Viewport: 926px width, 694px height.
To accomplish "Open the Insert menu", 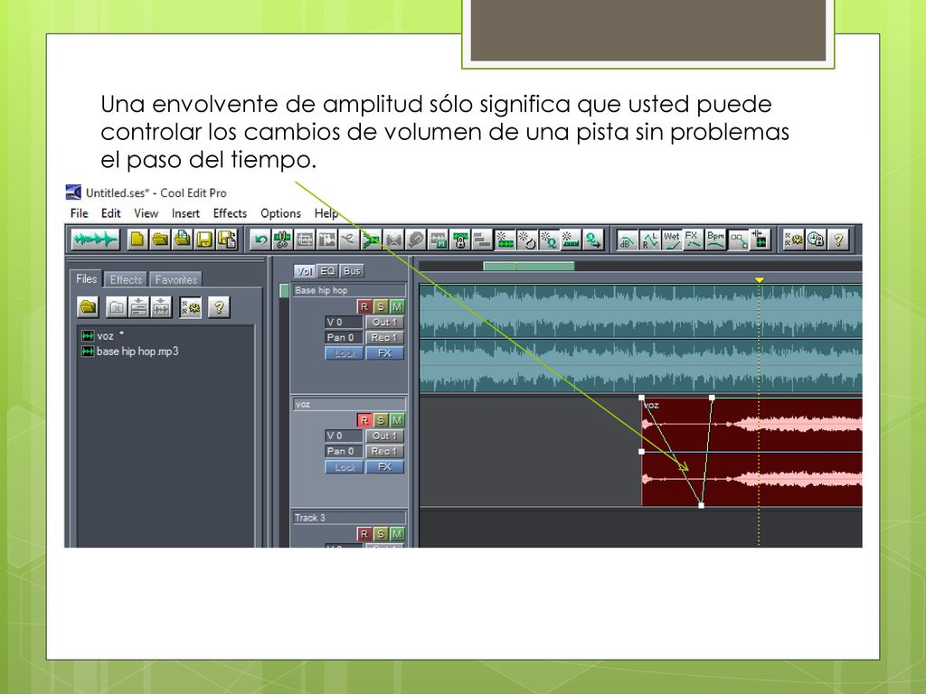I will pos(185,213).
